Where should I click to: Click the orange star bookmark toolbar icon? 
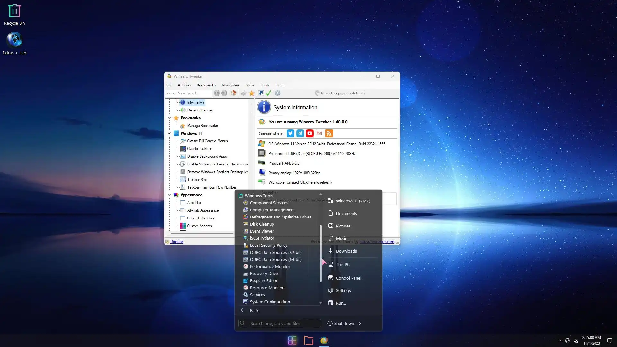click(x=252, y=93)
